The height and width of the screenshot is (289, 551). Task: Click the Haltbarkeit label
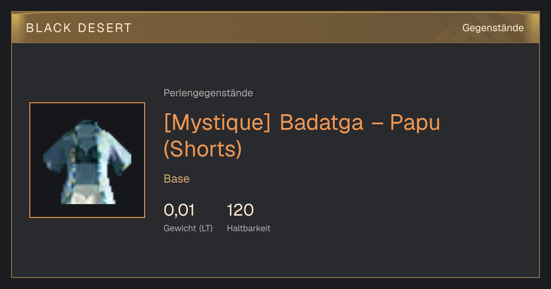coord(248,228)
